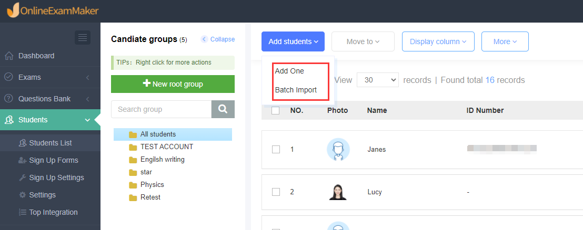Click the ID Number column header
This screenshot has width=583, height=230.
(x=485, y=110)
